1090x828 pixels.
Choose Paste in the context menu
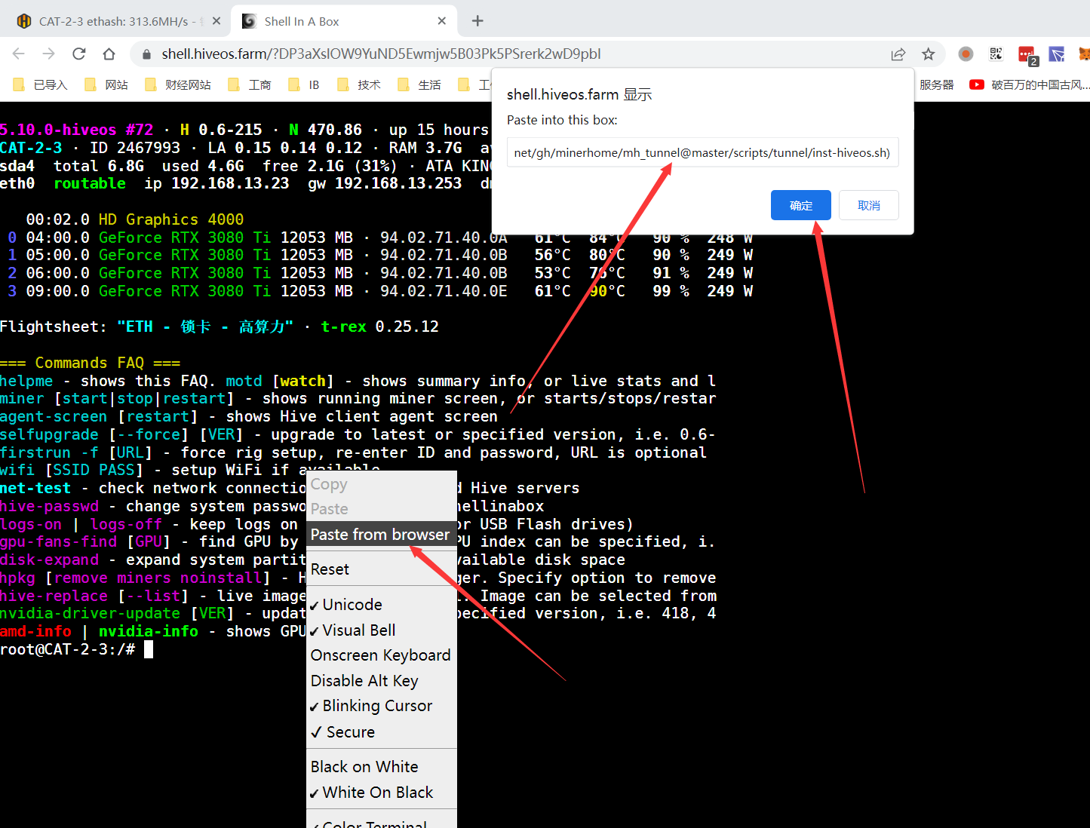(x=382, y=509)
